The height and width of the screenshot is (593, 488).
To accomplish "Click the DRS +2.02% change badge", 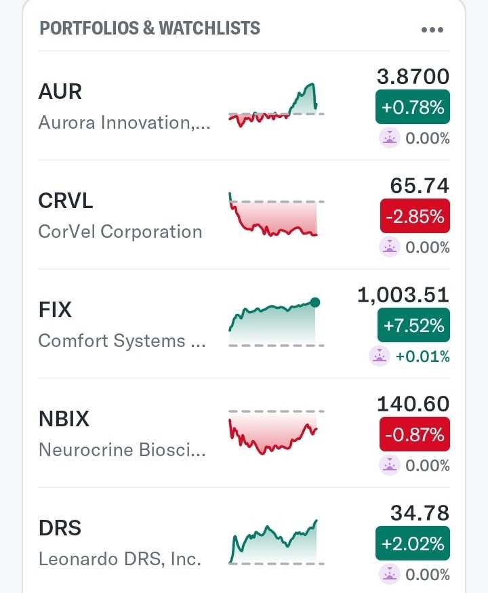I will pos(413,544).
